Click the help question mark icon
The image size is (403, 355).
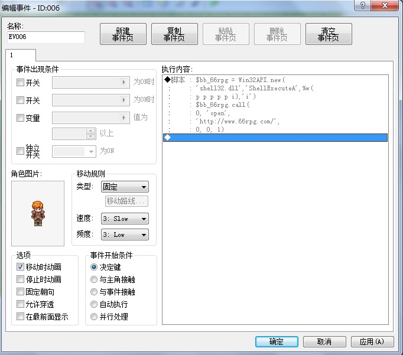(362, 5)
